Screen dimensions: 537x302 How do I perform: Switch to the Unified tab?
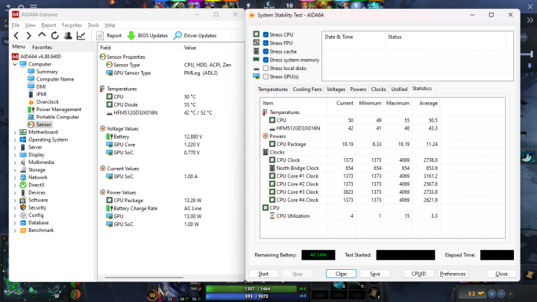(x=399, y=89)
